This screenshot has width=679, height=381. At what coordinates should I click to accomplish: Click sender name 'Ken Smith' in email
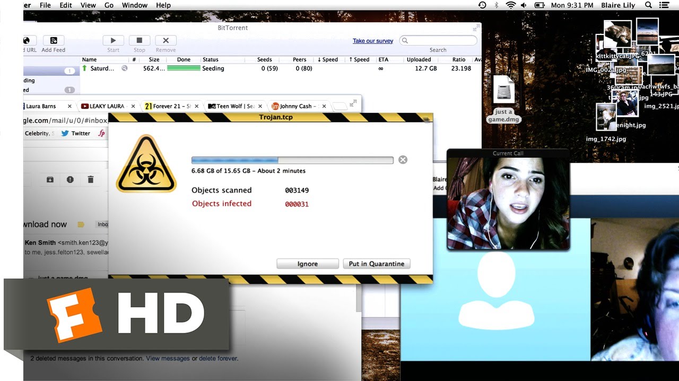pyautogui.click(x=40, y=242)
